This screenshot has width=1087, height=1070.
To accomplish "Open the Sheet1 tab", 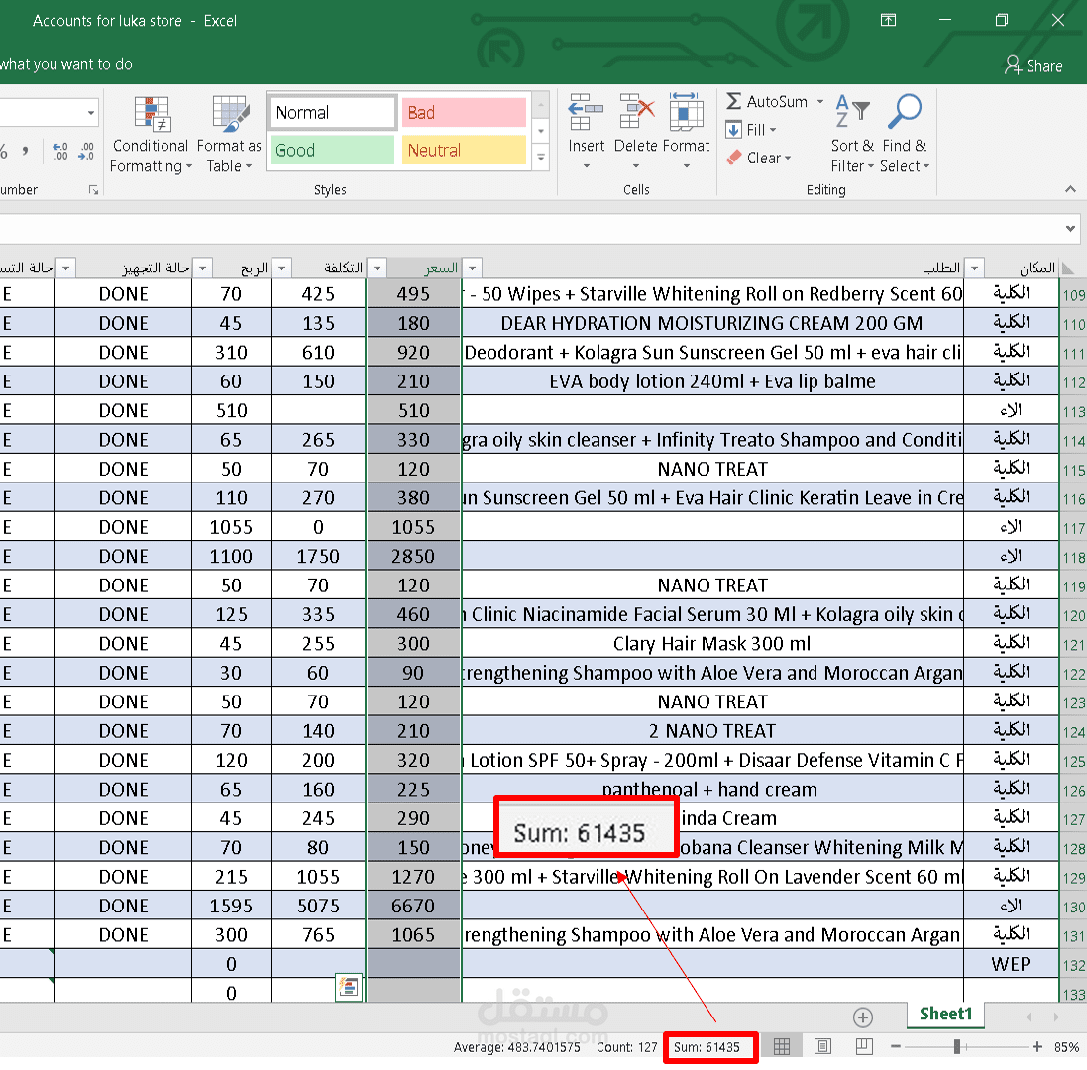I will (x=945, y=1014).
